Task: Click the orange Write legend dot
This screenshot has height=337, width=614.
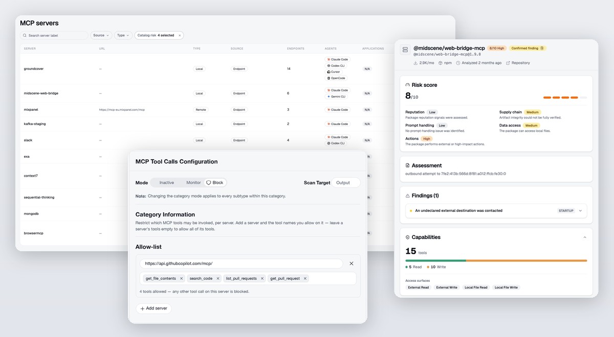Action: click(428, 267)
